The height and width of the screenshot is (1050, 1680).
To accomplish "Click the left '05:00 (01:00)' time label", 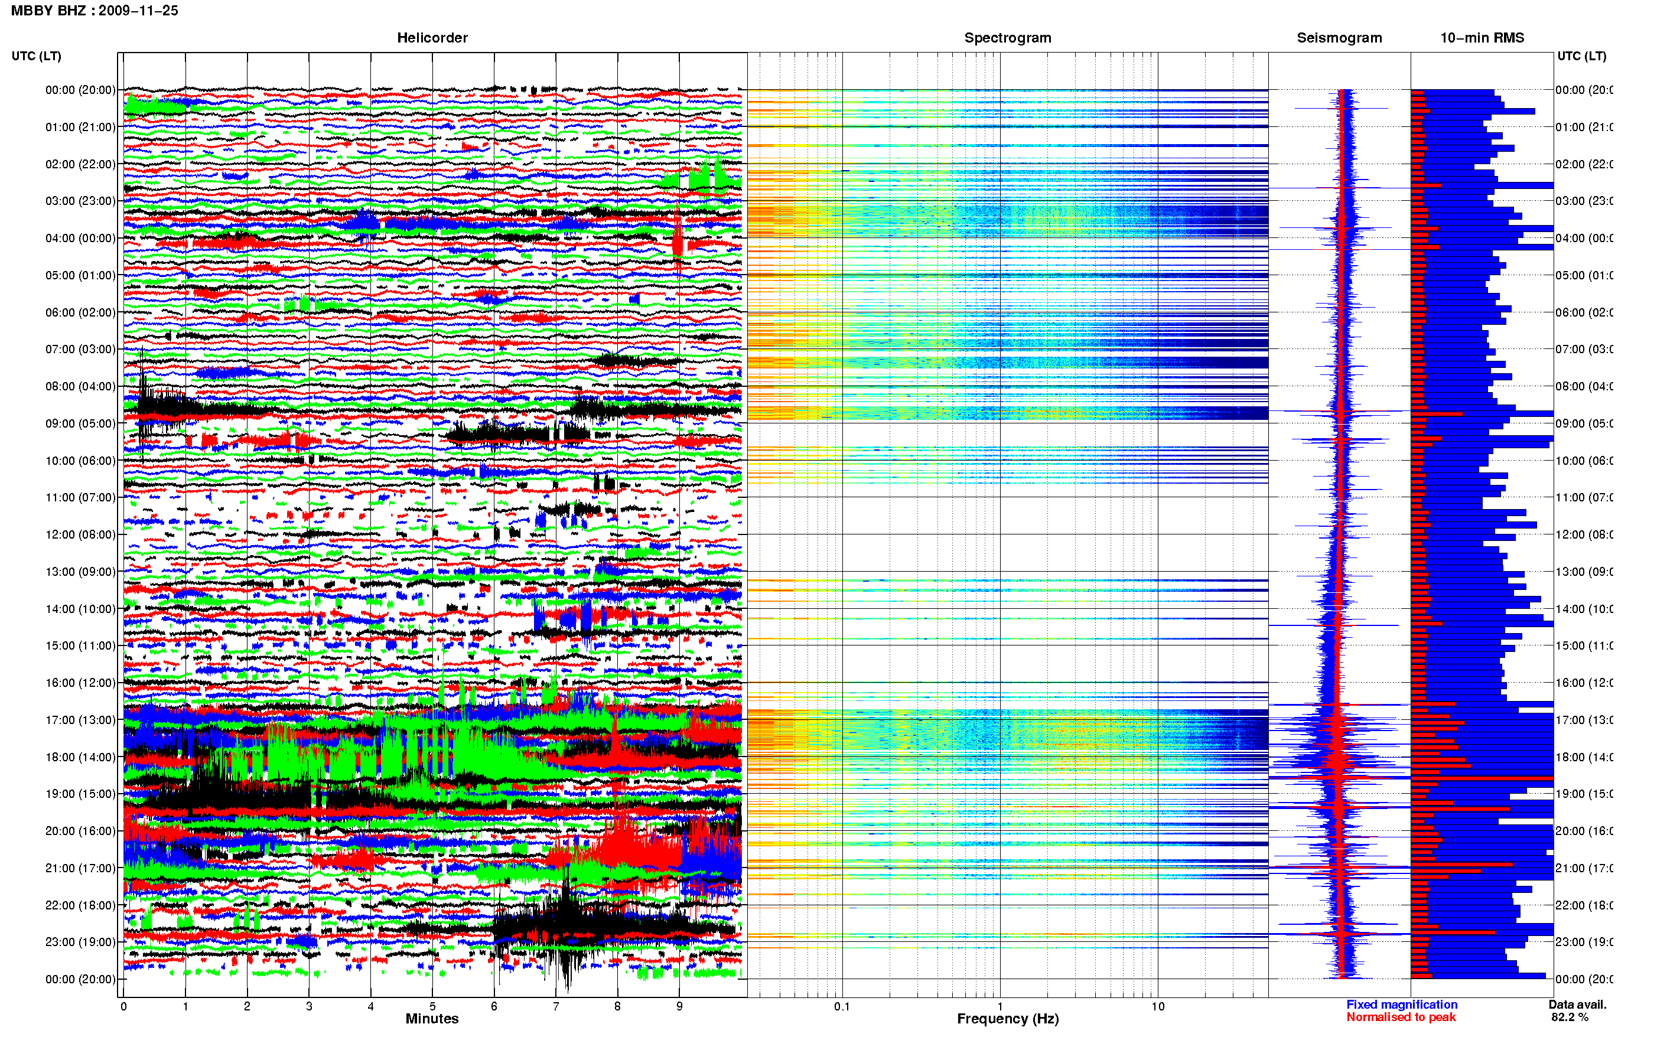I will 80,275.
